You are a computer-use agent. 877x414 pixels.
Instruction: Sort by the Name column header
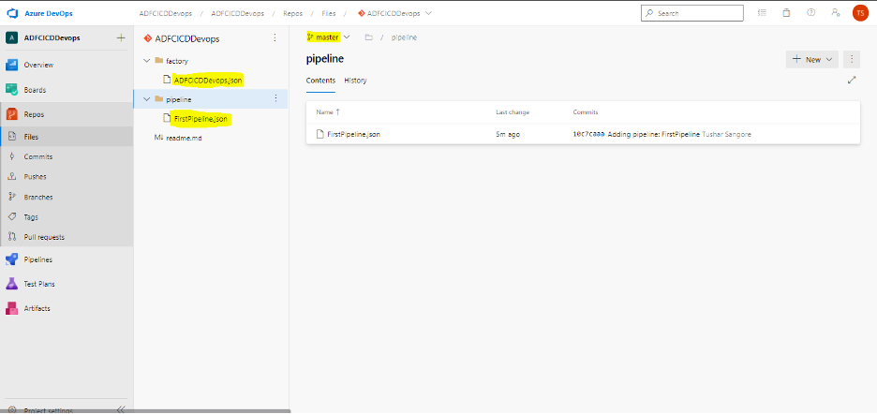tap(328, 112)
